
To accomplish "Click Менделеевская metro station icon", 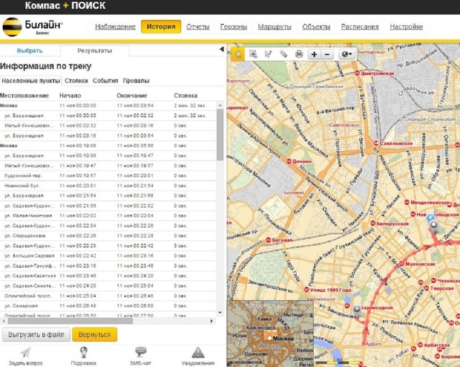I will (407, 202).
